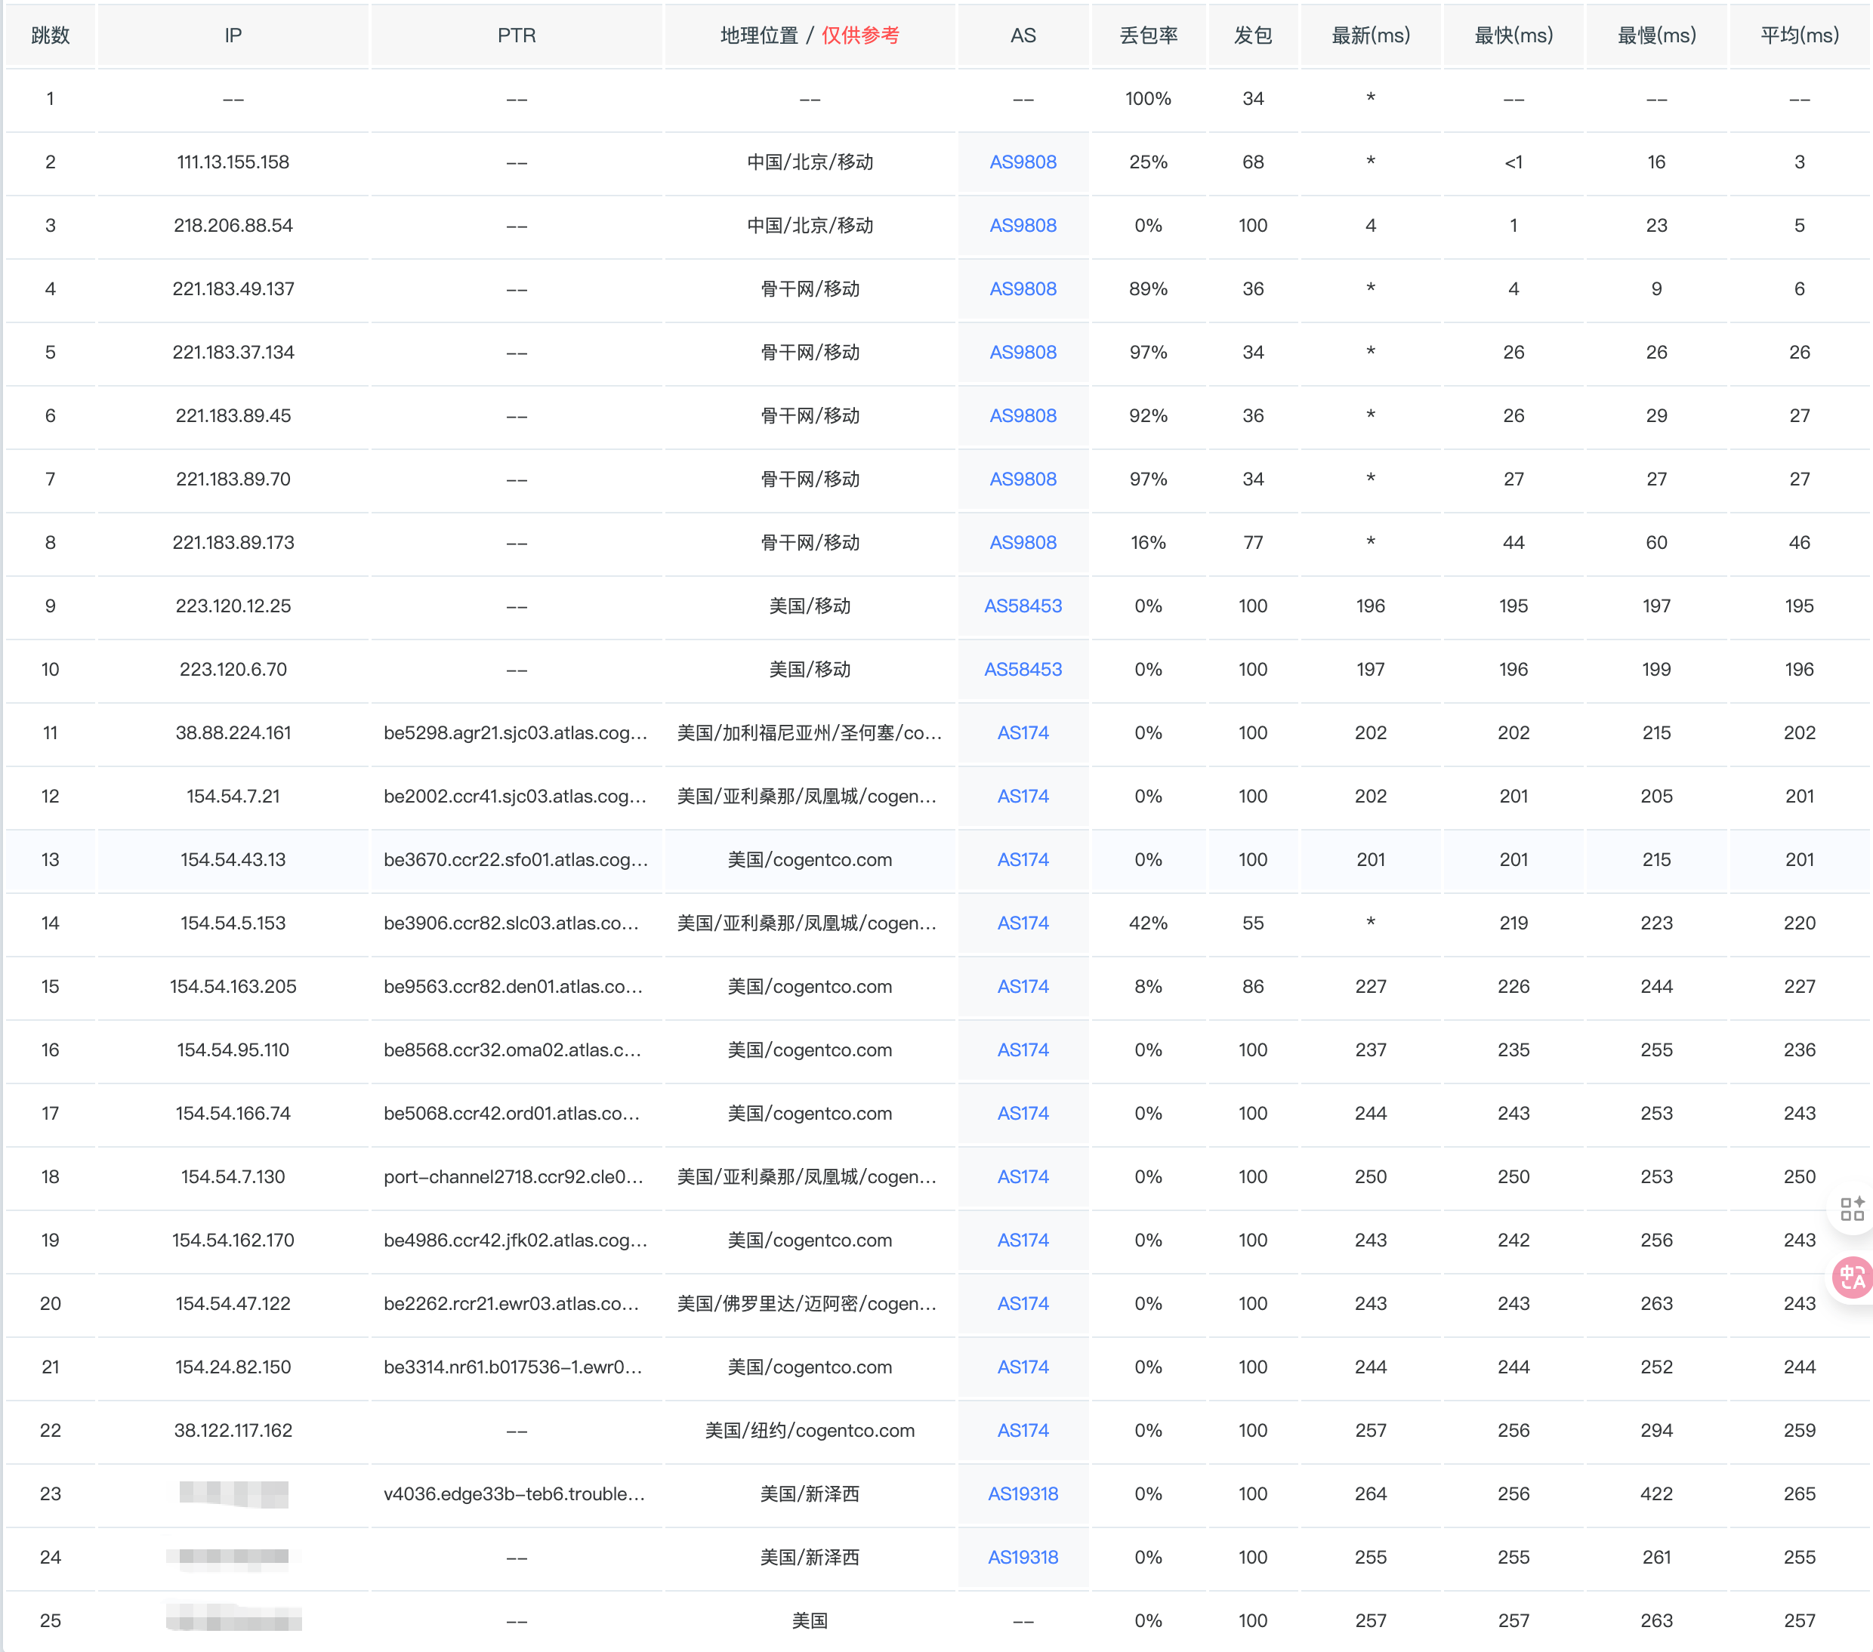Click the pink translate floating icon
Screen dimensions: 1873x1652
1851,1276
